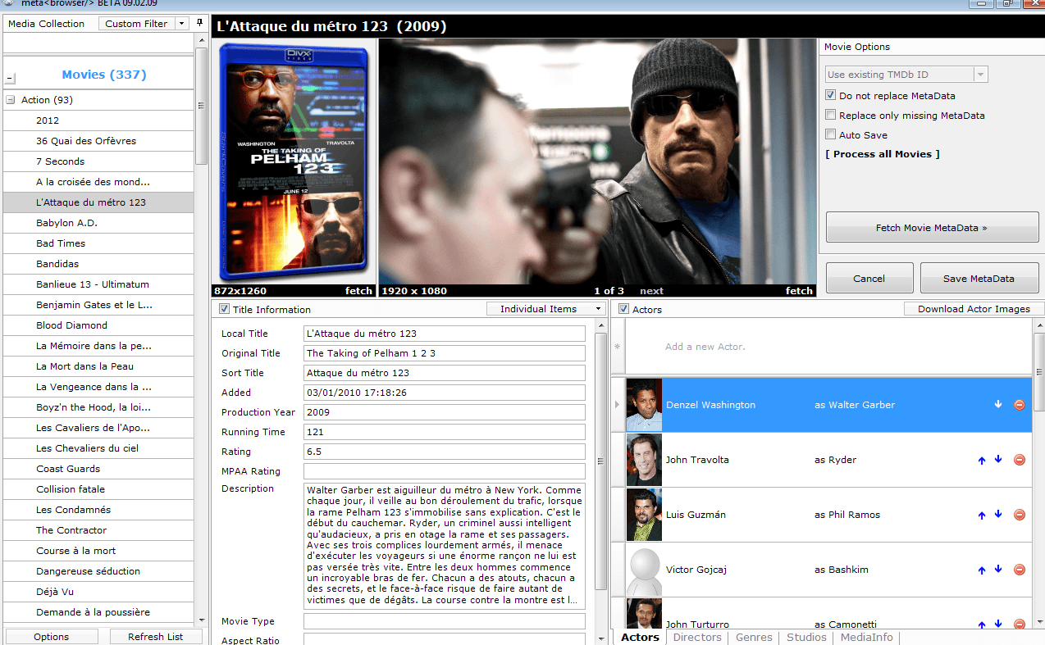
Task: Click the Rating field
Action: [x=444, y=452]
